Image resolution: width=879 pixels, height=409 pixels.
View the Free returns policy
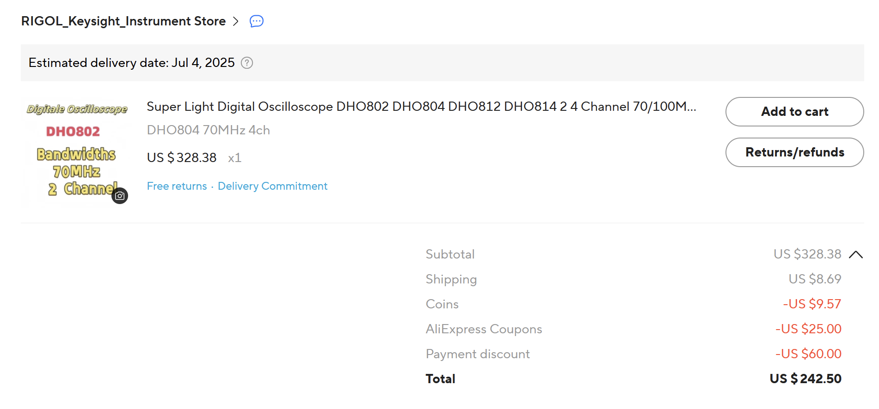(x=177, y=186)
